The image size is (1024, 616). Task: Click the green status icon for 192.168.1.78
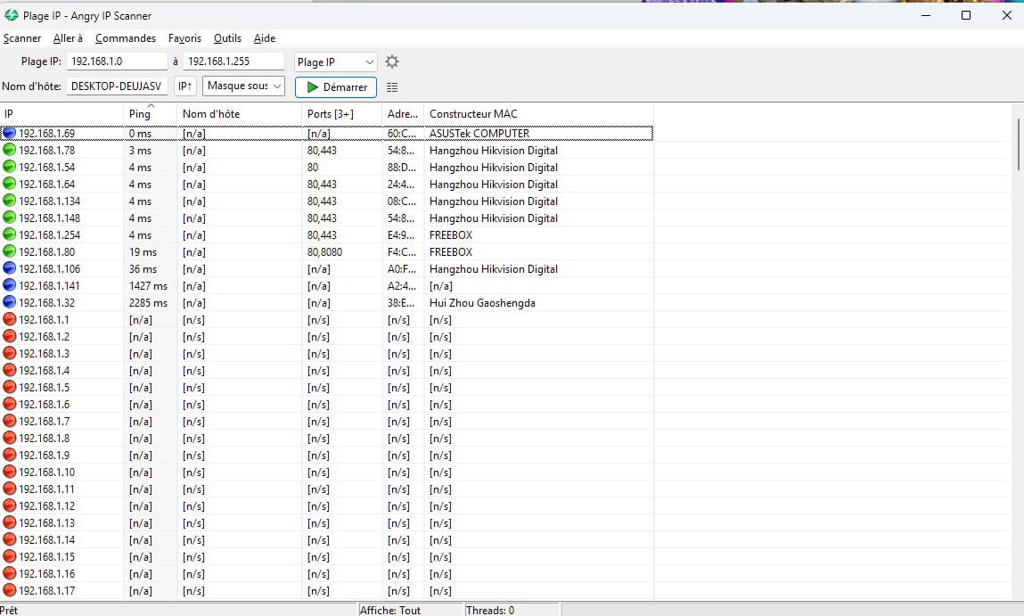tap(9, 150)
